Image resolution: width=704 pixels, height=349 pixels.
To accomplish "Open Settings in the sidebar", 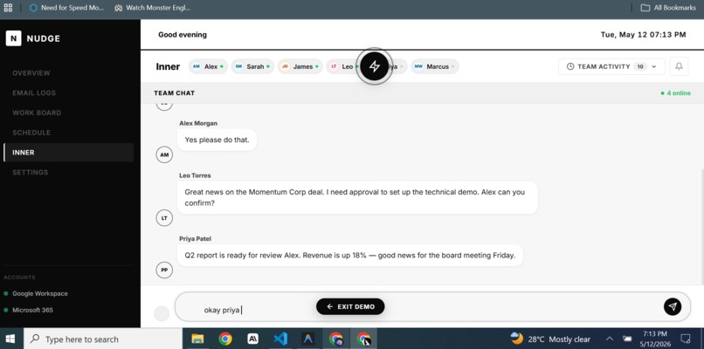I will [30, 172].
